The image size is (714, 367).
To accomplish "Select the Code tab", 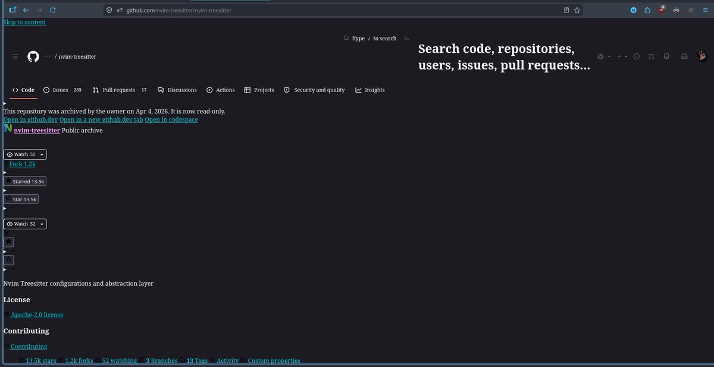I will click(23, 90).
